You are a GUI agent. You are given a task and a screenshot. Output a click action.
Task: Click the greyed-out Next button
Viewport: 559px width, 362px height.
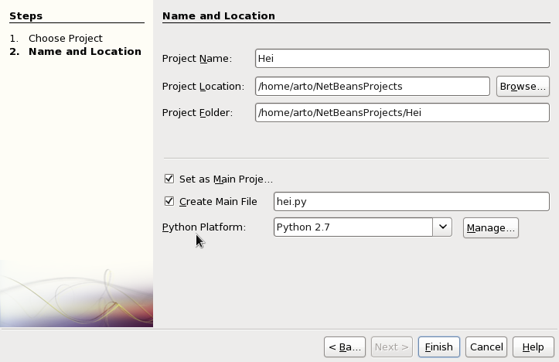pyautogui.click(x=391, y=347)
